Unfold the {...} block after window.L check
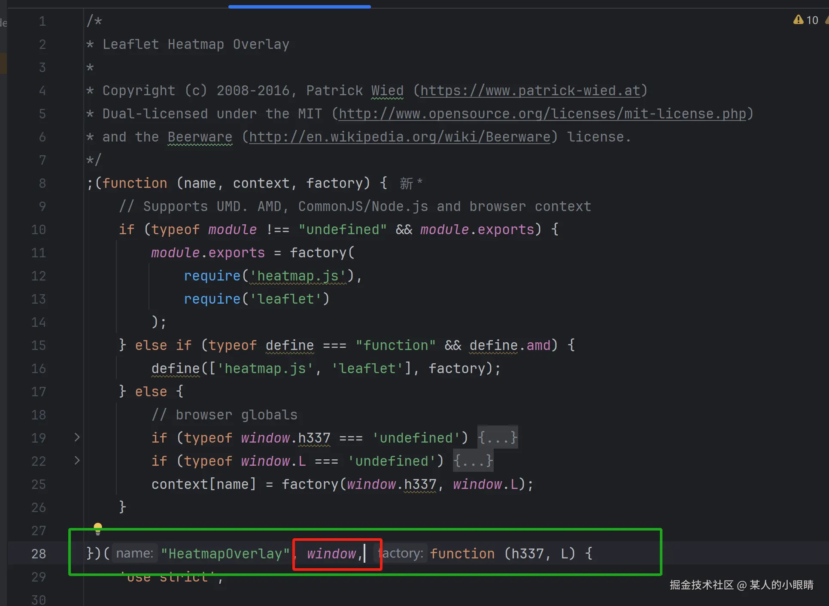 click(x=473, y=461)
